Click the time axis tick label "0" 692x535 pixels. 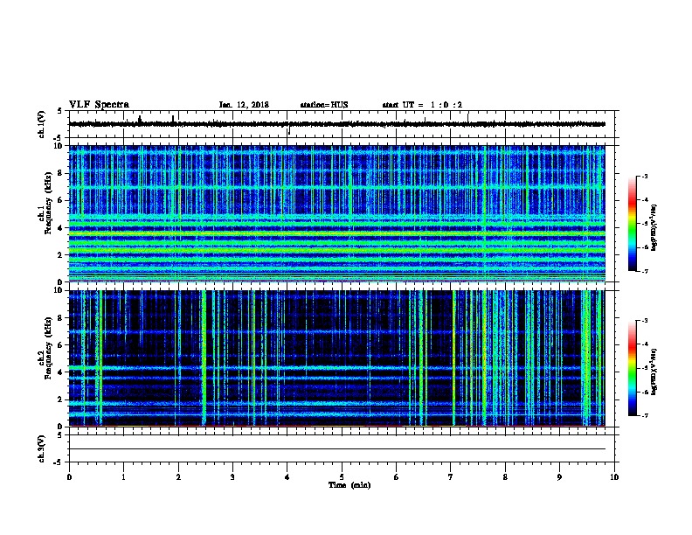pos(69,477)
